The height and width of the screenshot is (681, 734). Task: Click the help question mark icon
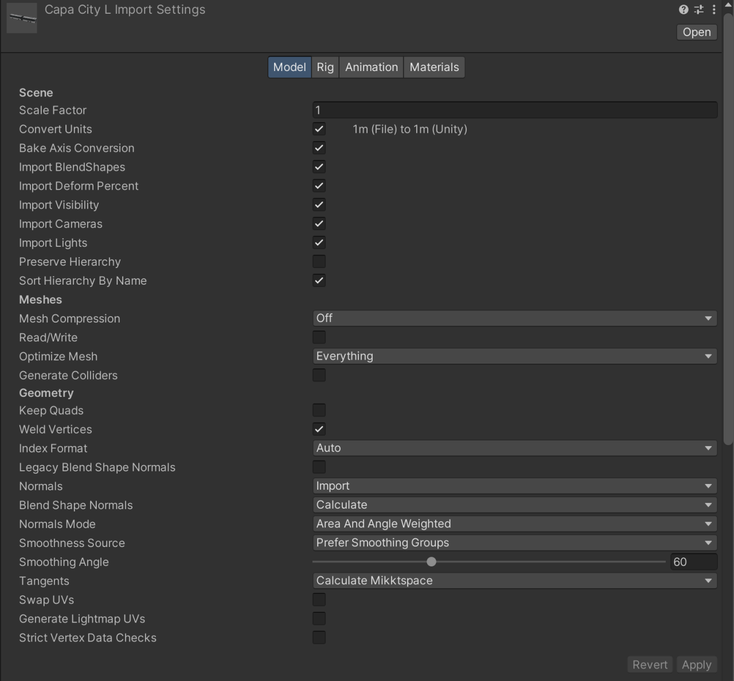tap(683, 10)
